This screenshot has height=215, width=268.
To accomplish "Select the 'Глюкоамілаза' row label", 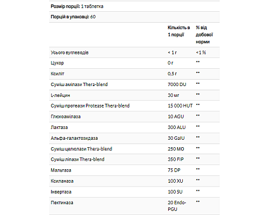I will [x=65, y=117].
